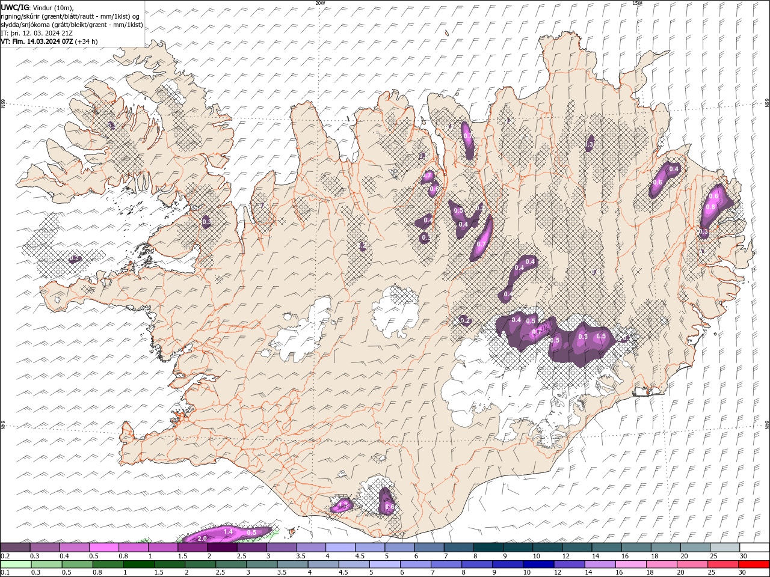The width and height of the screenshot is (770, 577).
Task: Click the lower legend label '0.1'
Action: coord(5,573)
